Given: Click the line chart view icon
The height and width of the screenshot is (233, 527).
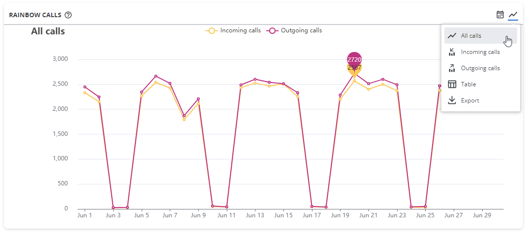Looking at the screenshot, I should pyautogui.click(x=513, y=15).
